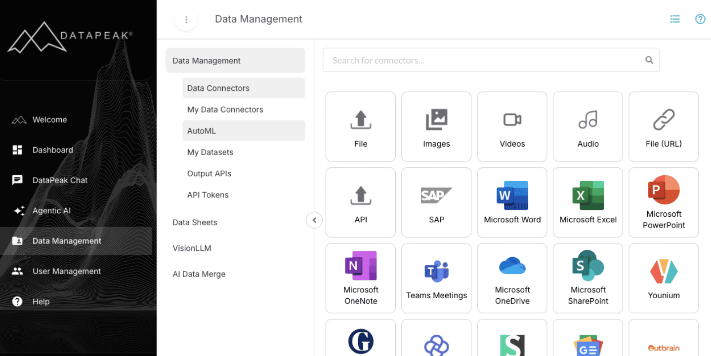
Task: Select the Microsoft OneNote connector
Action: point(360,278)
